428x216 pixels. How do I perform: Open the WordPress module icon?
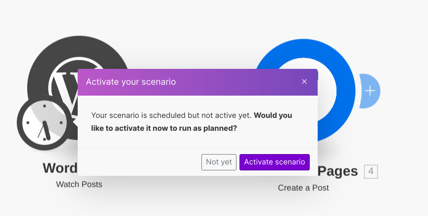[x=54, y=54]
